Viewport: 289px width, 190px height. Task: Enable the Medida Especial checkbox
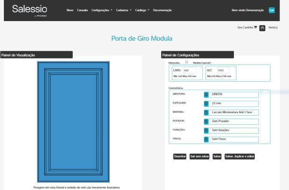tap(187, 62)
